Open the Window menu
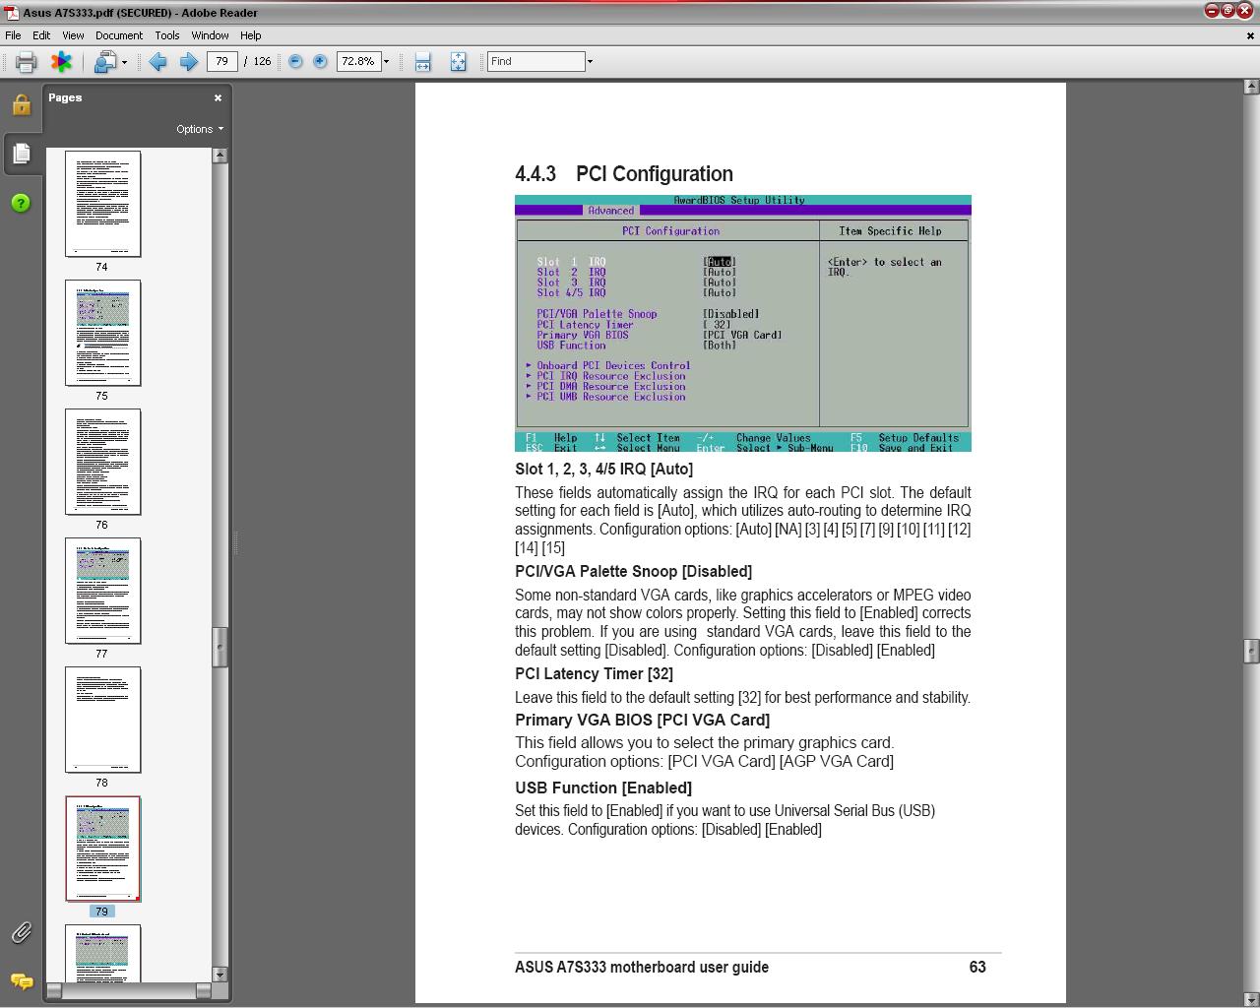The width and height of the screenshot is (1260, 1008). [210, 34]
